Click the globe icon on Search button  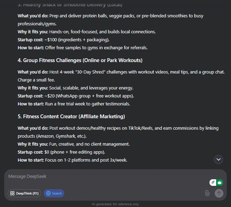48,193
